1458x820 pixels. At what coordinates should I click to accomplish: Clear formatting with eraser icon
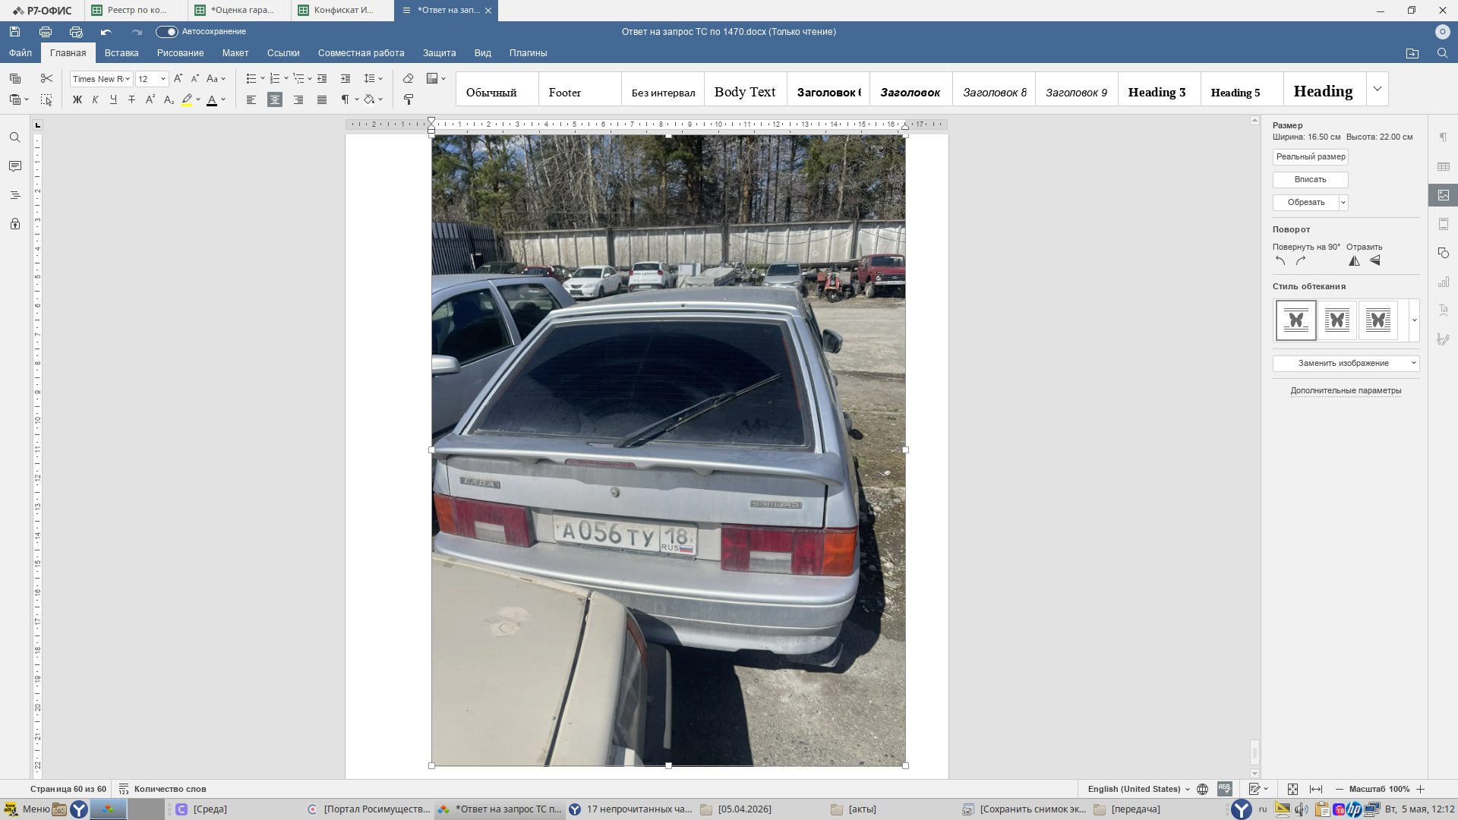(x=408, y=78)
